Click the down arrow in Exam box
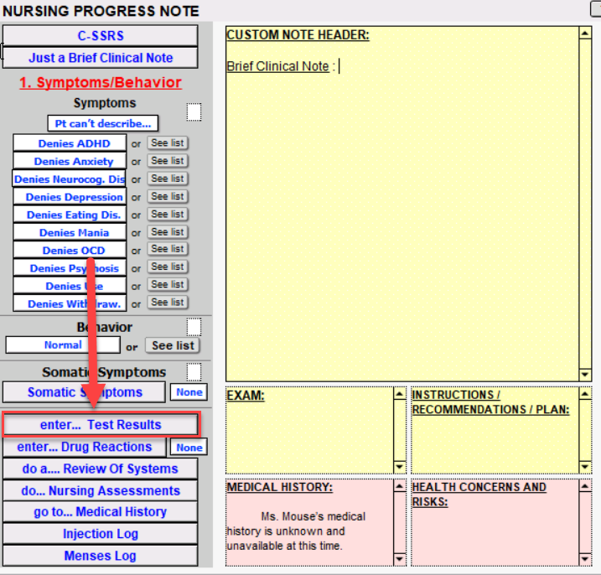The height and width of the screenshot is (575, 601). pyautogui.click(x=399, y=466)
